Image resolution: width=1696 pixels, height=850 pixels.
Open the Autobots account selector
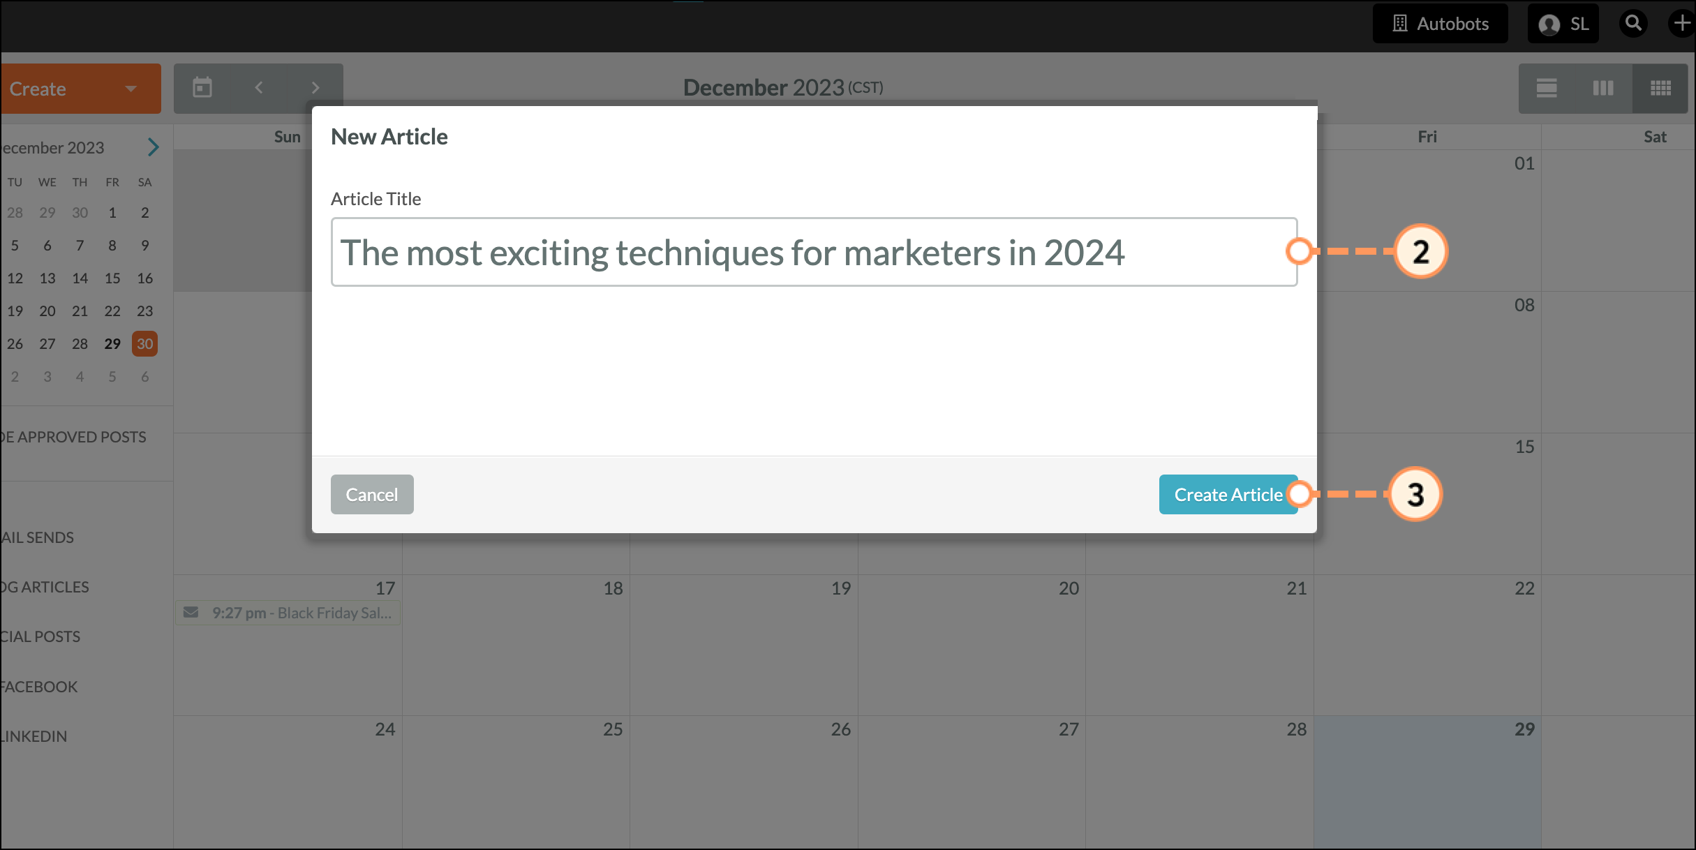coord(1441,24)
